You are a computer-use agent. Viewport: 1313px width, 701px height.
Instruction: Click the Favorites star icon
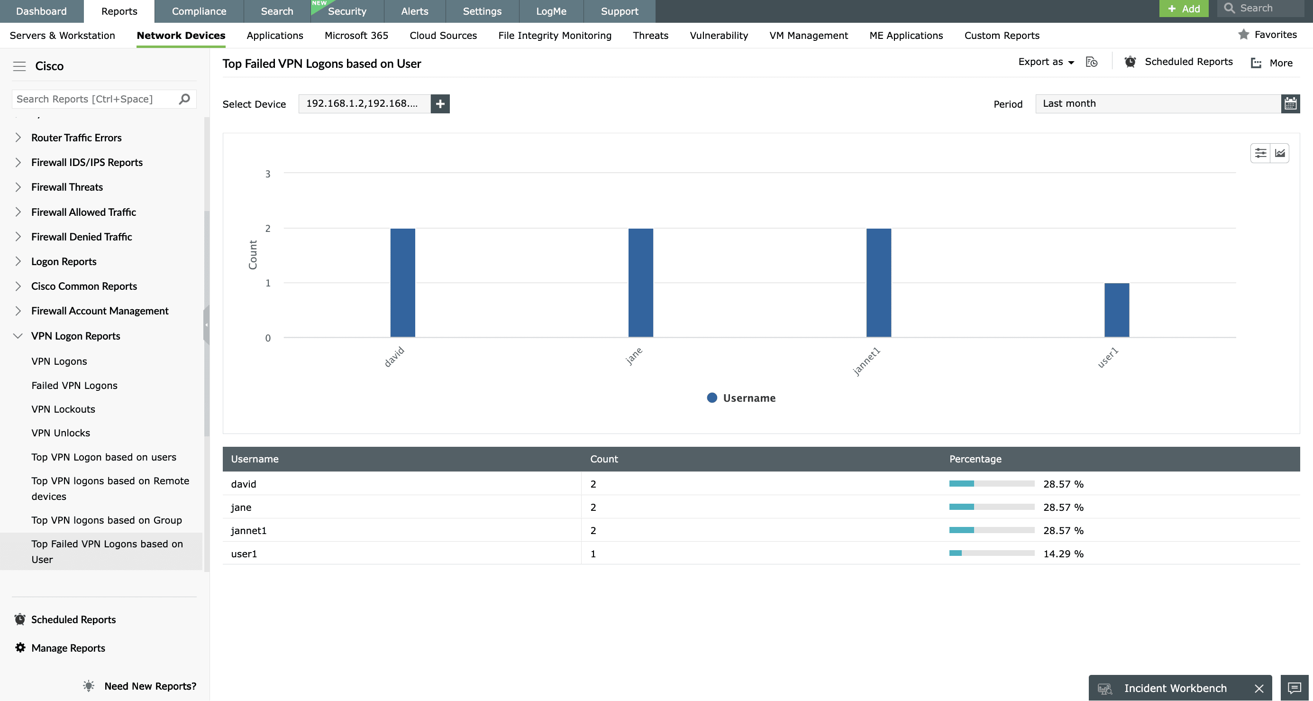point(1244,35)
